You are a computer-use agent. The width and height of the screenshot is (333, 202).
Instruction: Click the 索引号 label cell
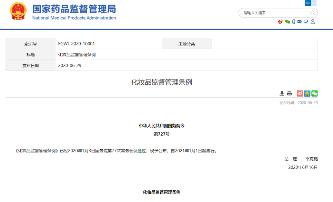coord(31,44)
